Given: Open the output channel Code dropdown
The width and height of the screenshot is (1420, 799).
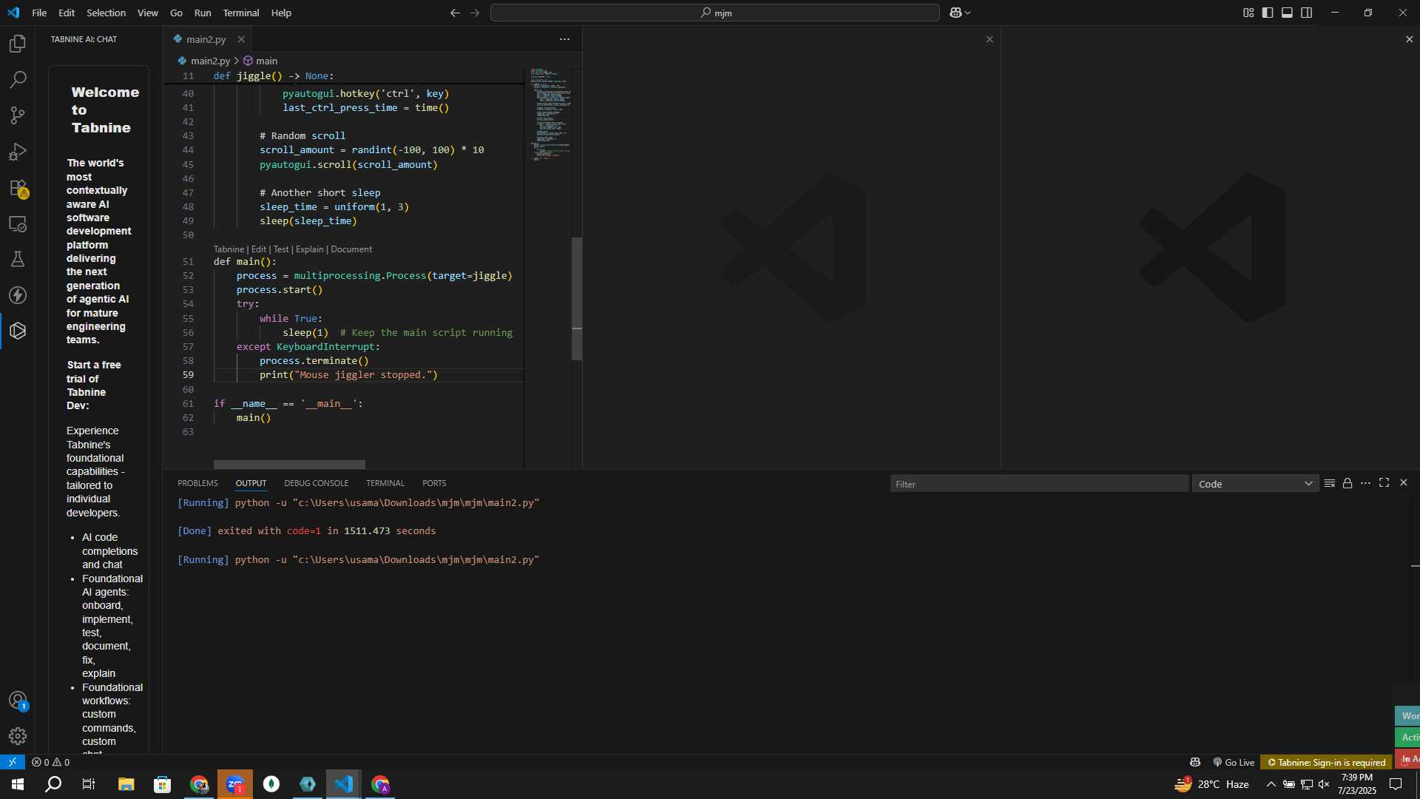Looking at the screenshot, I should click(1254, 484).
